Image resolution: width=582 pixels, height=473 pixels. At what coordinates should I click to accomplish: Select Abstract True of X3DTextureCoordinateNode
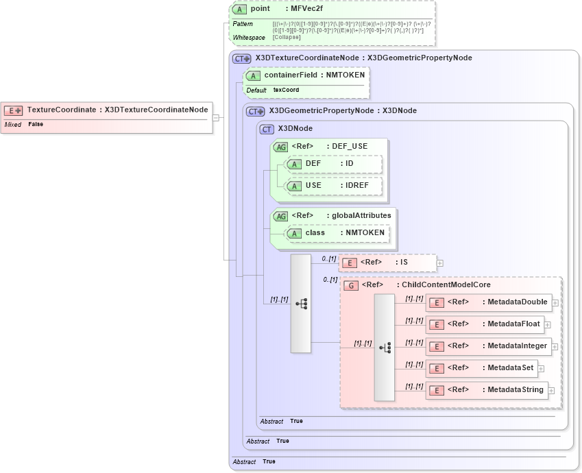point(254,461)
